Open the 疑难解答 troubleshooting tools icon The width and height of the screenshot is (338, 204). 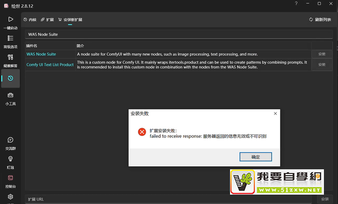coord(10,58)
